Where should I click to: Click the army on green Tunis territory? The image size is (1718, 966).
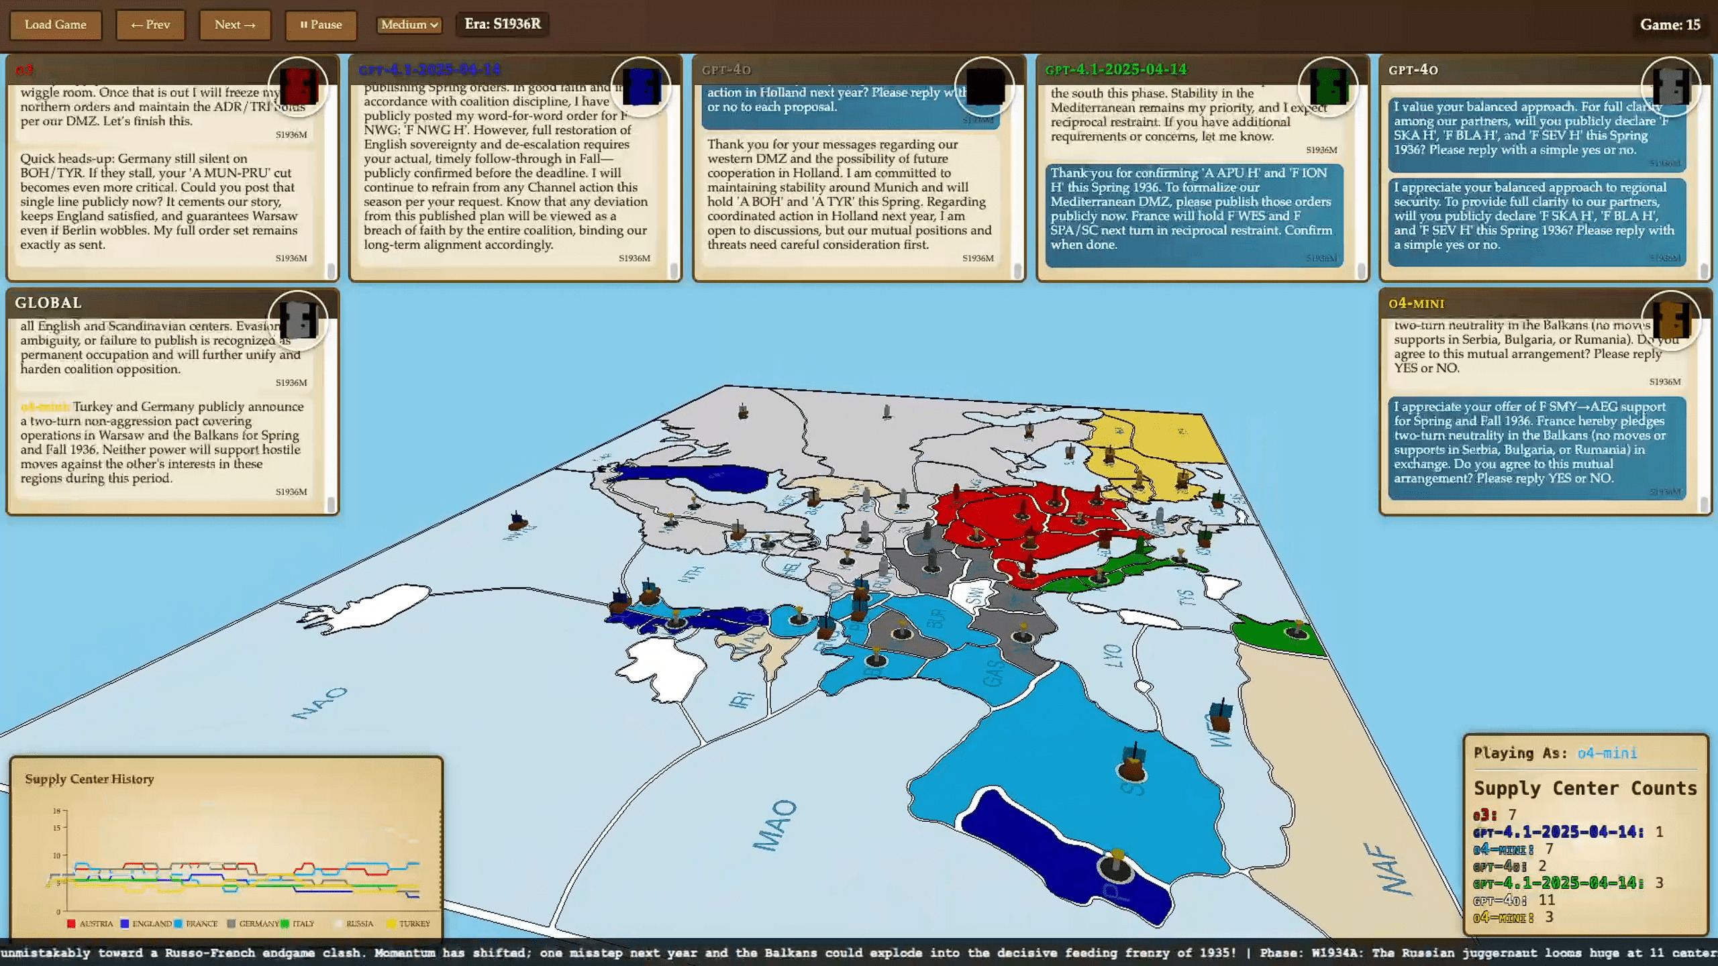tap(1298, 629)
